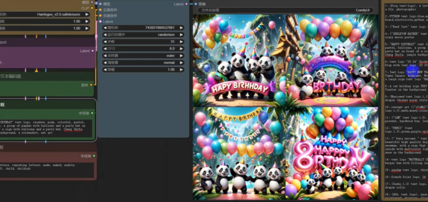Switch to previous 采样器 sampler with left arrow
428x202 pixels.
coord(105,56)
